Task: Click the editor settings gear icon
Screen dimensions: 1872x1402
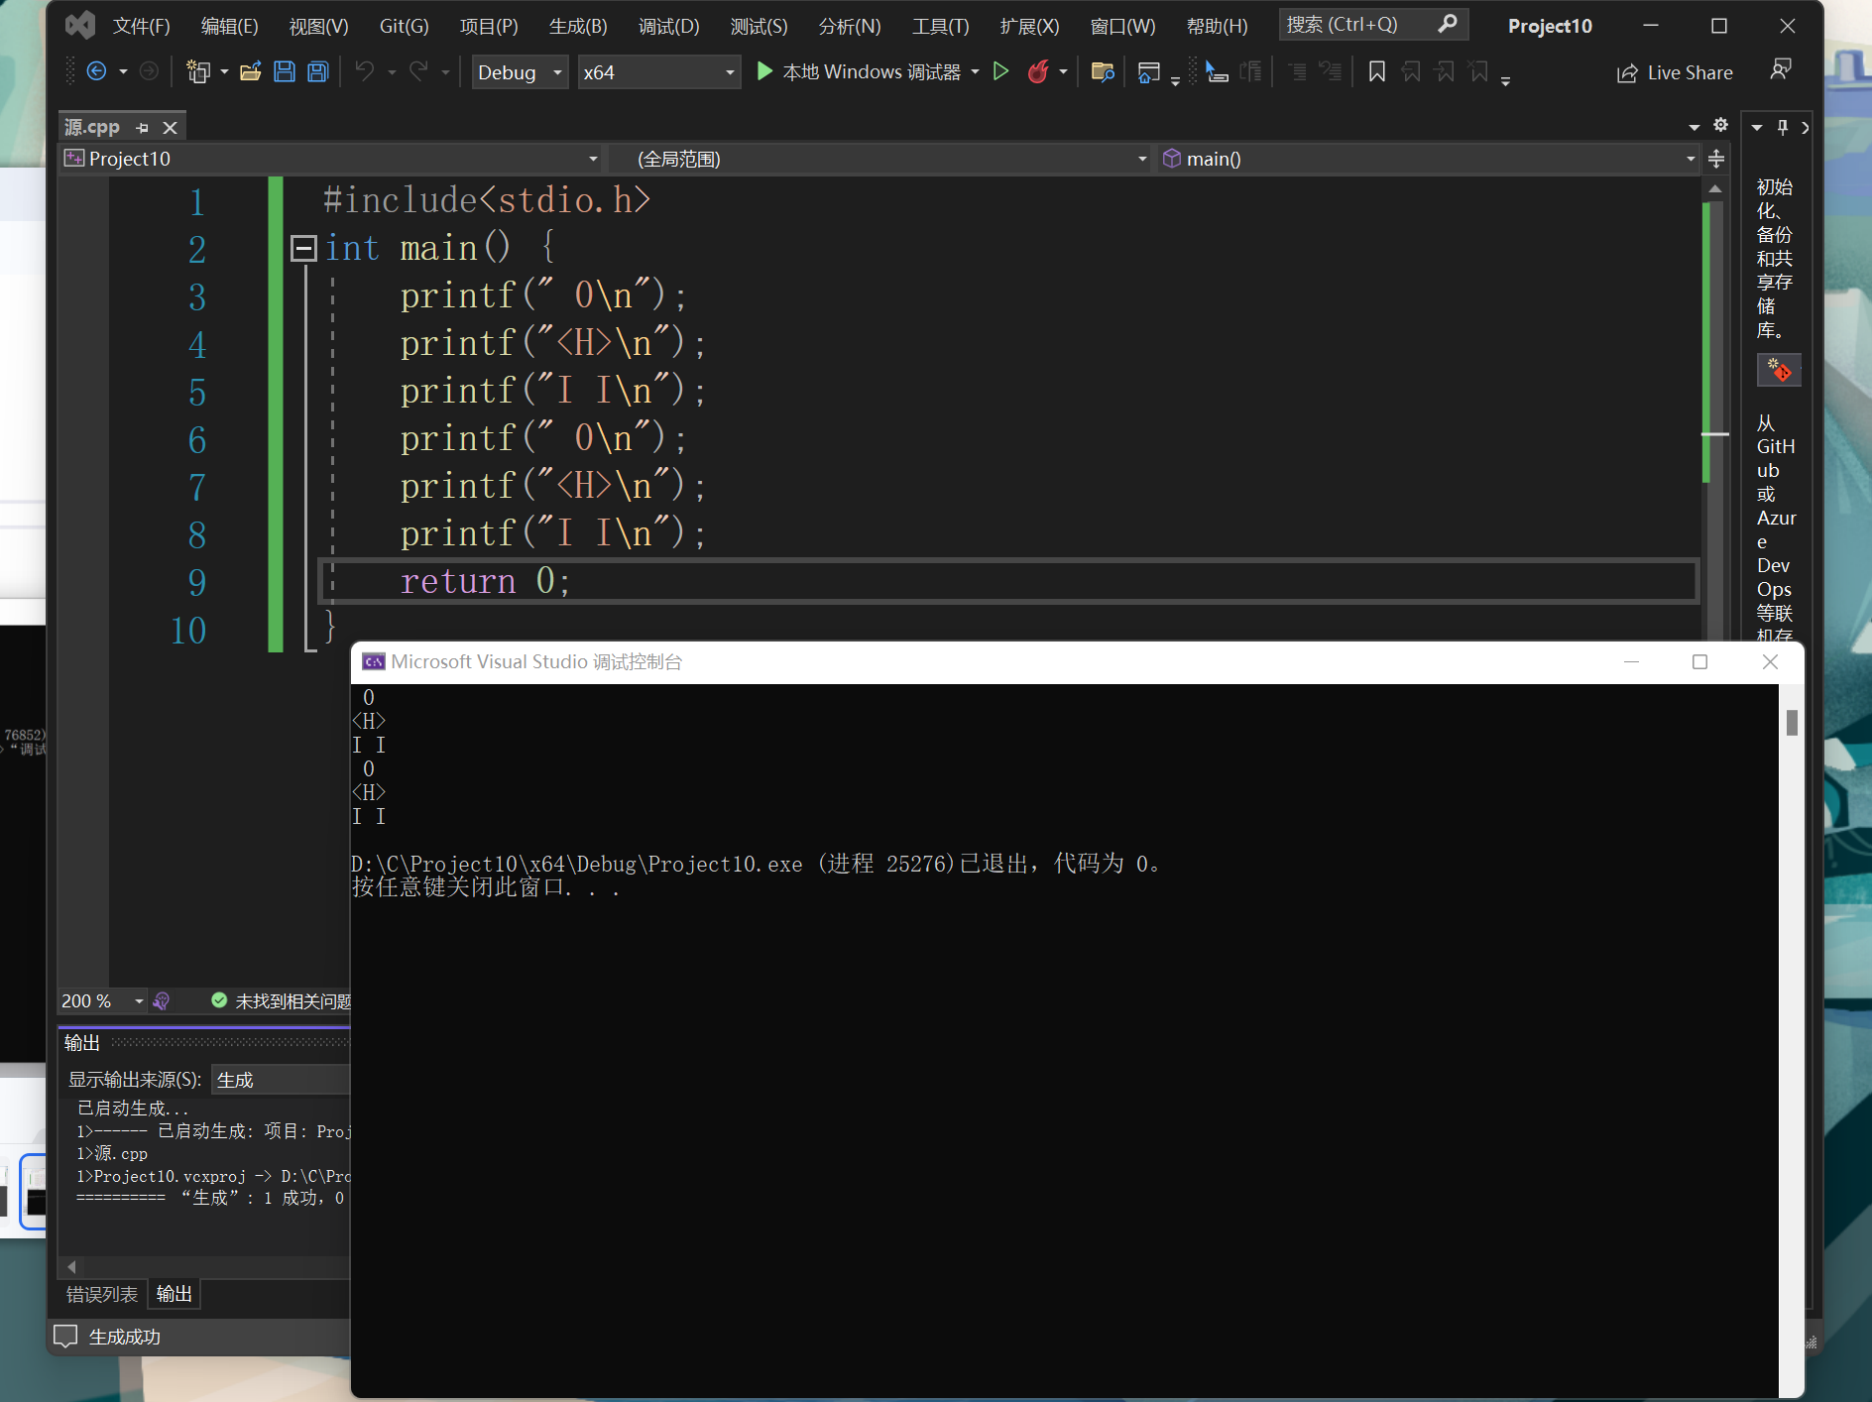Action: [1720, 125]
